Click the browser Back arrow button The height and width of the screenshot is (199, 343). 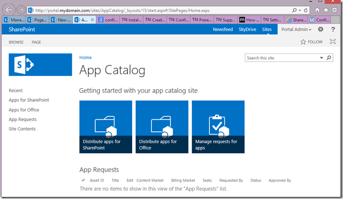pyautogui.click(x=9, y=10)
